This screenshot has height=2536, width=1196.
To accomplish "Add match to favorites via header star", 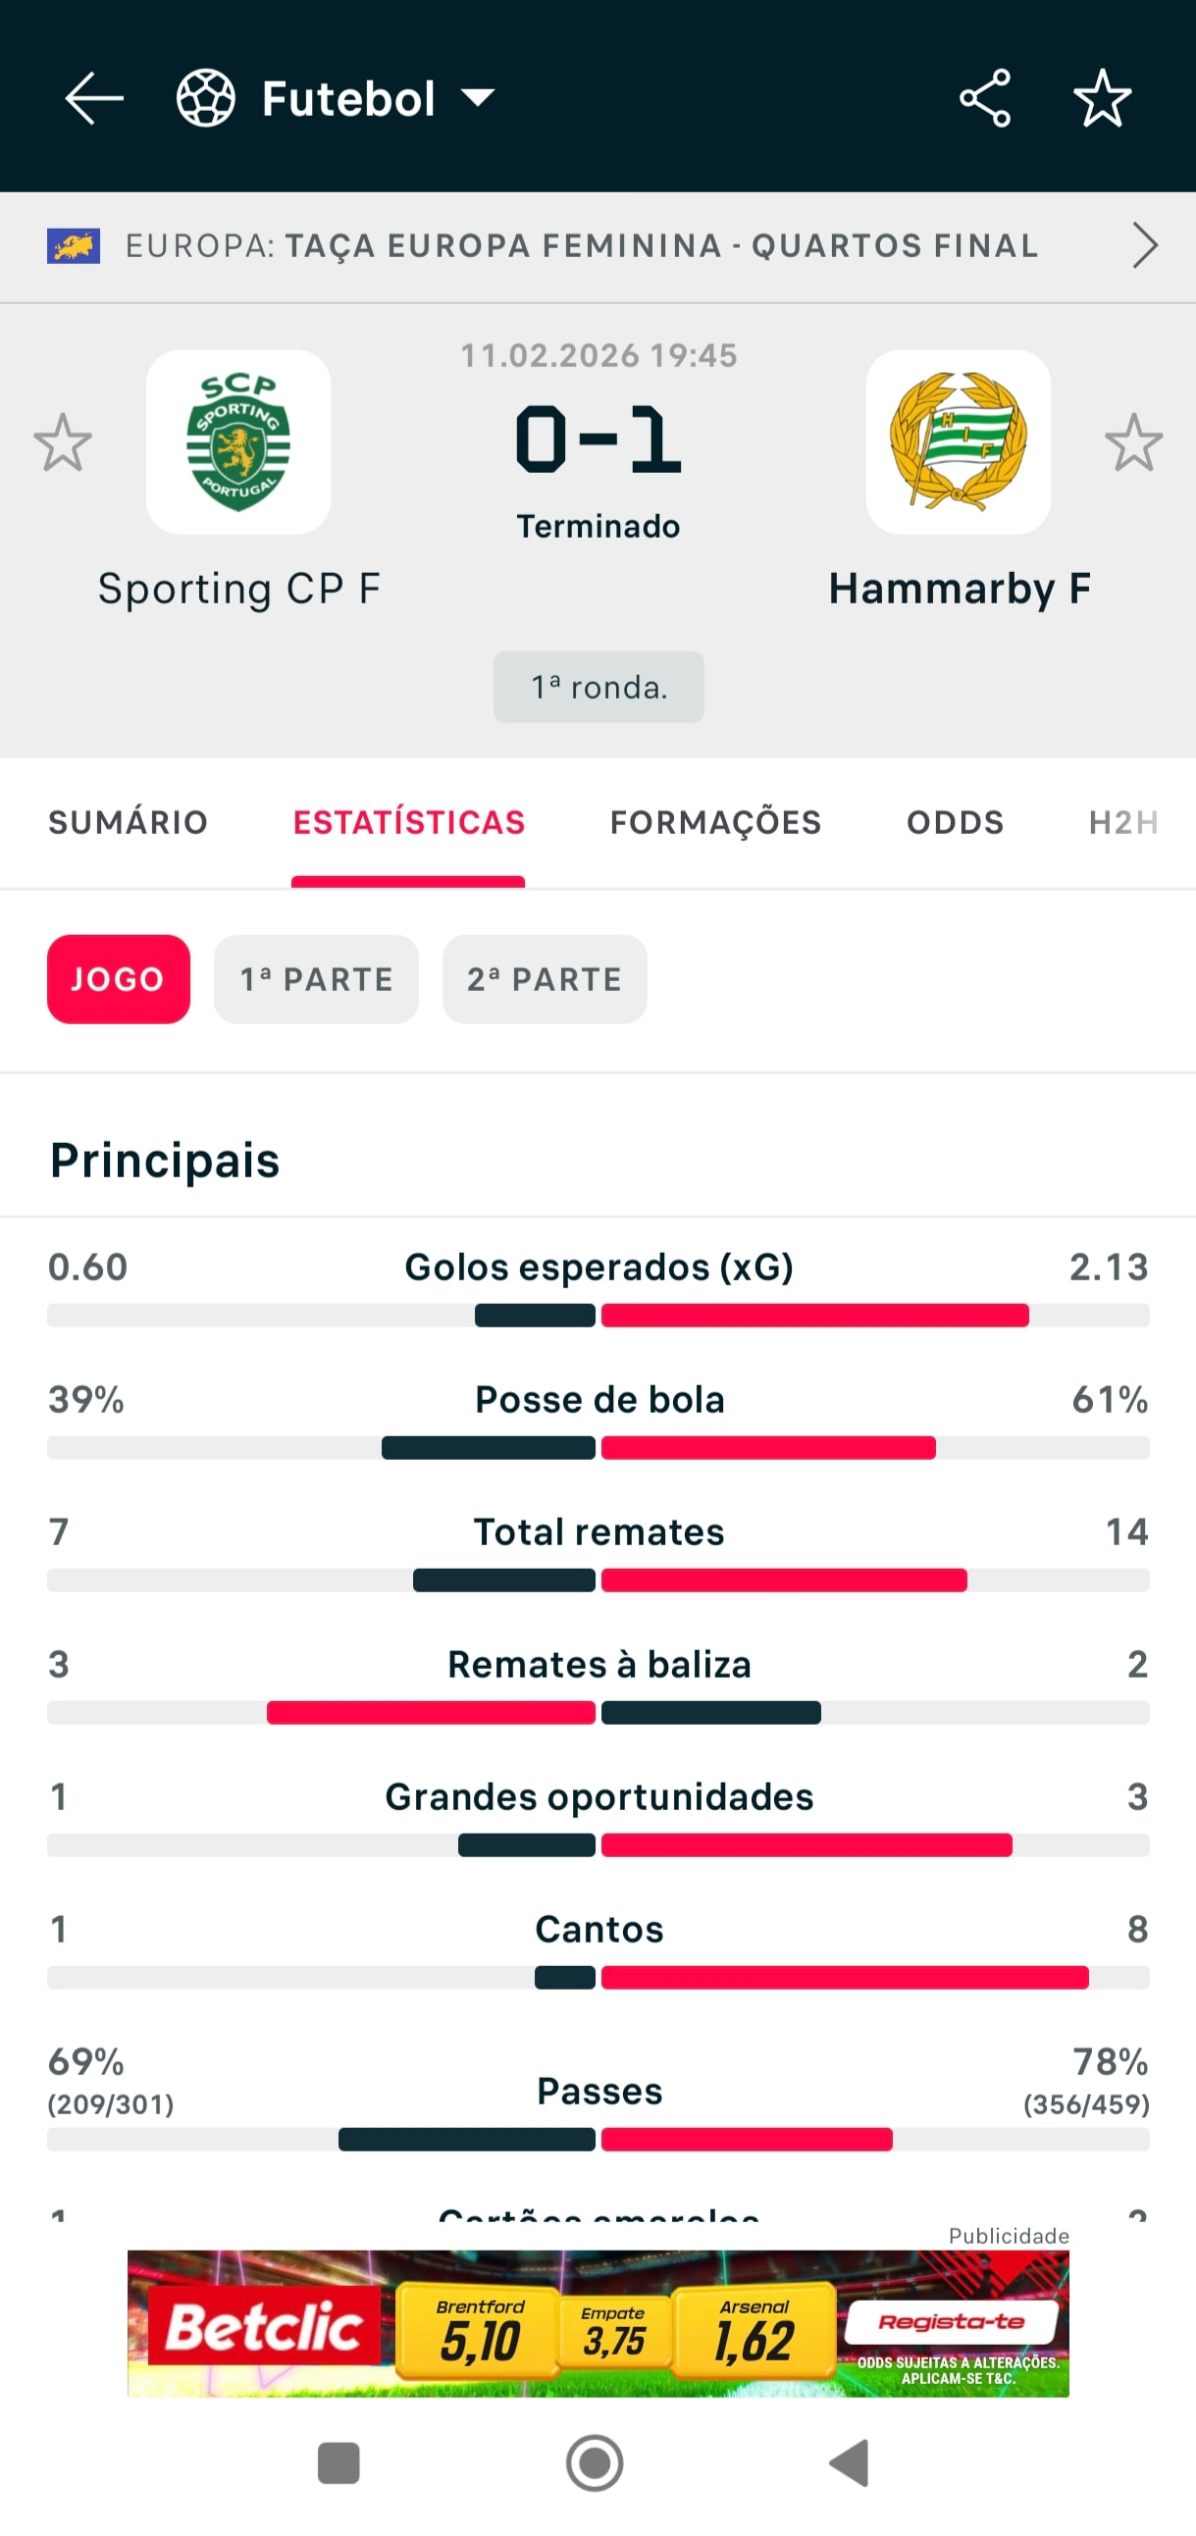I will 1103,98.
